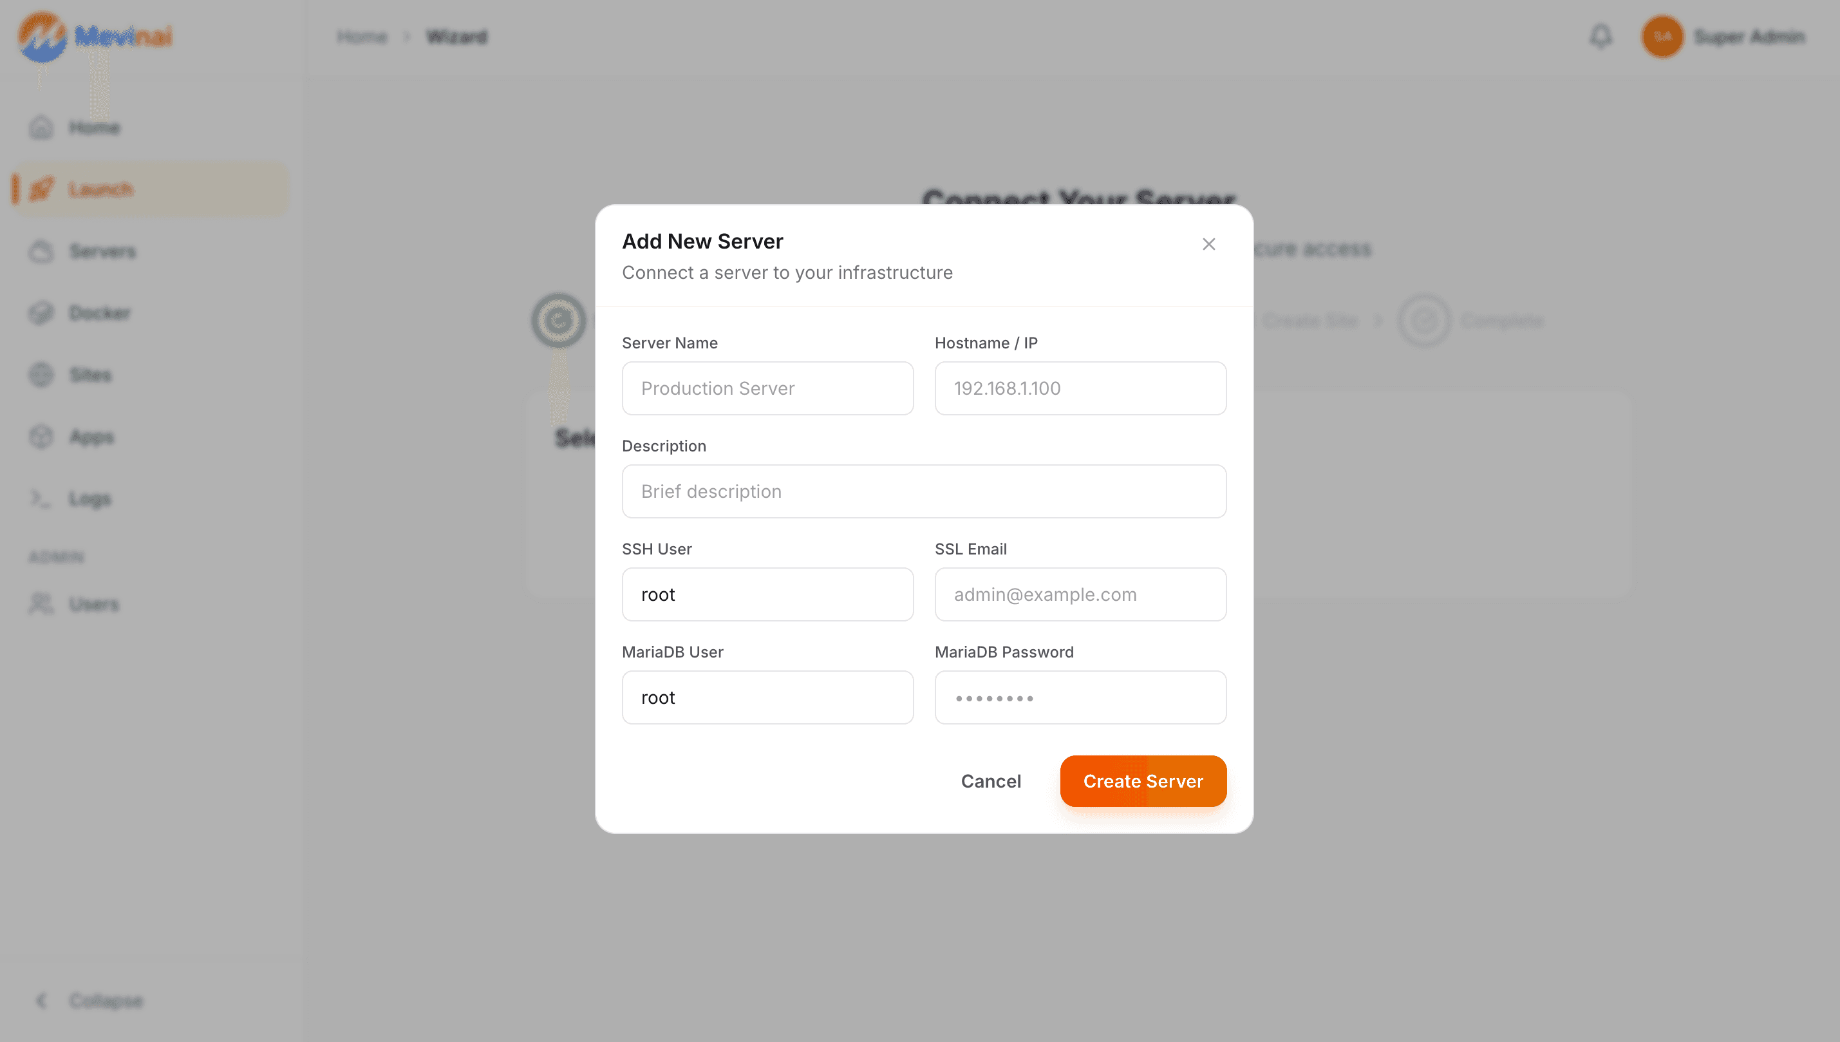Focus the MariaDB User field
The image size is (1840, 1042).
click(767, 697)
